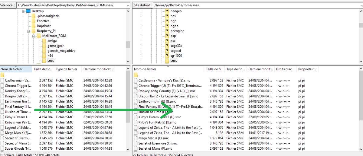Select the psx folder with question mark icon

pyautogui.click(x=167, y=41)
